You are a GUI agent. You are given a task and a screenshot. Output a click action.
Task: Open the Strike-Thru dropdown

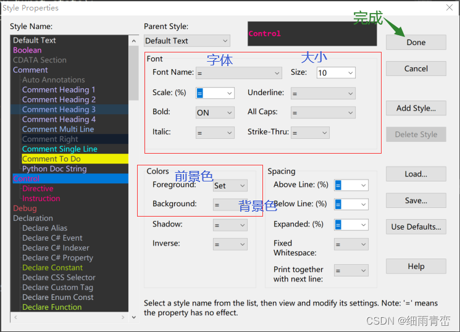coord(310,133)
